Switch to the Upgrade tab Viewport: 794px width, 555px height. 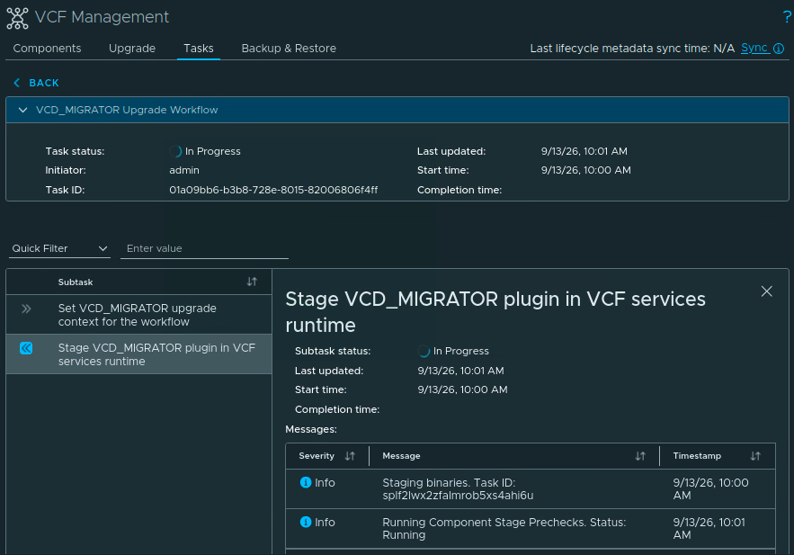point(132,48)
